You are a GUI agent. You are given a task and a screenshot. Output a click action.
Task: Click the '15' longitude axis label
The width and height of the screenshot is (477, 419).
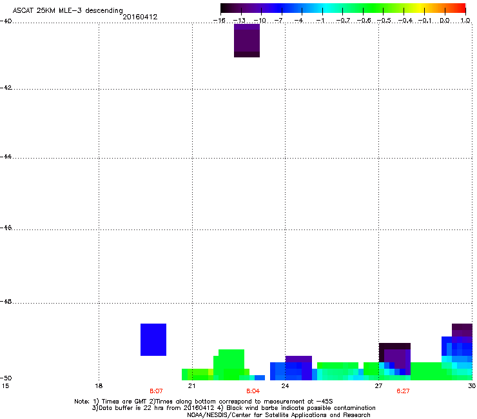pyautogui.click(x=5, y=386)
